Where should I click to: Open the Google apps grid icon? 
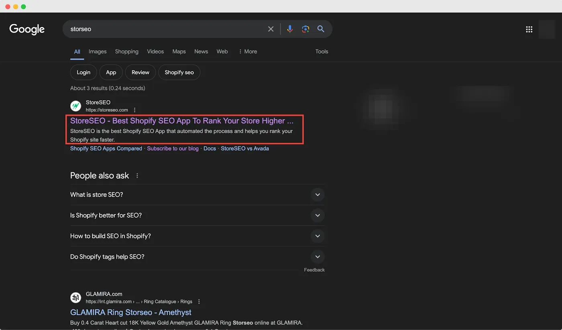tap(529, 29)
